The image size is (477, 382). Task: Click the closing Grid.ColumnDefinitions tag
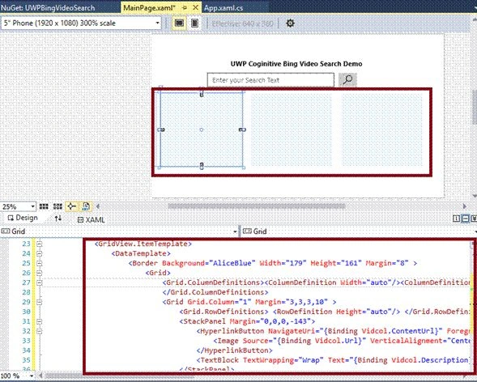coord(215,292)
